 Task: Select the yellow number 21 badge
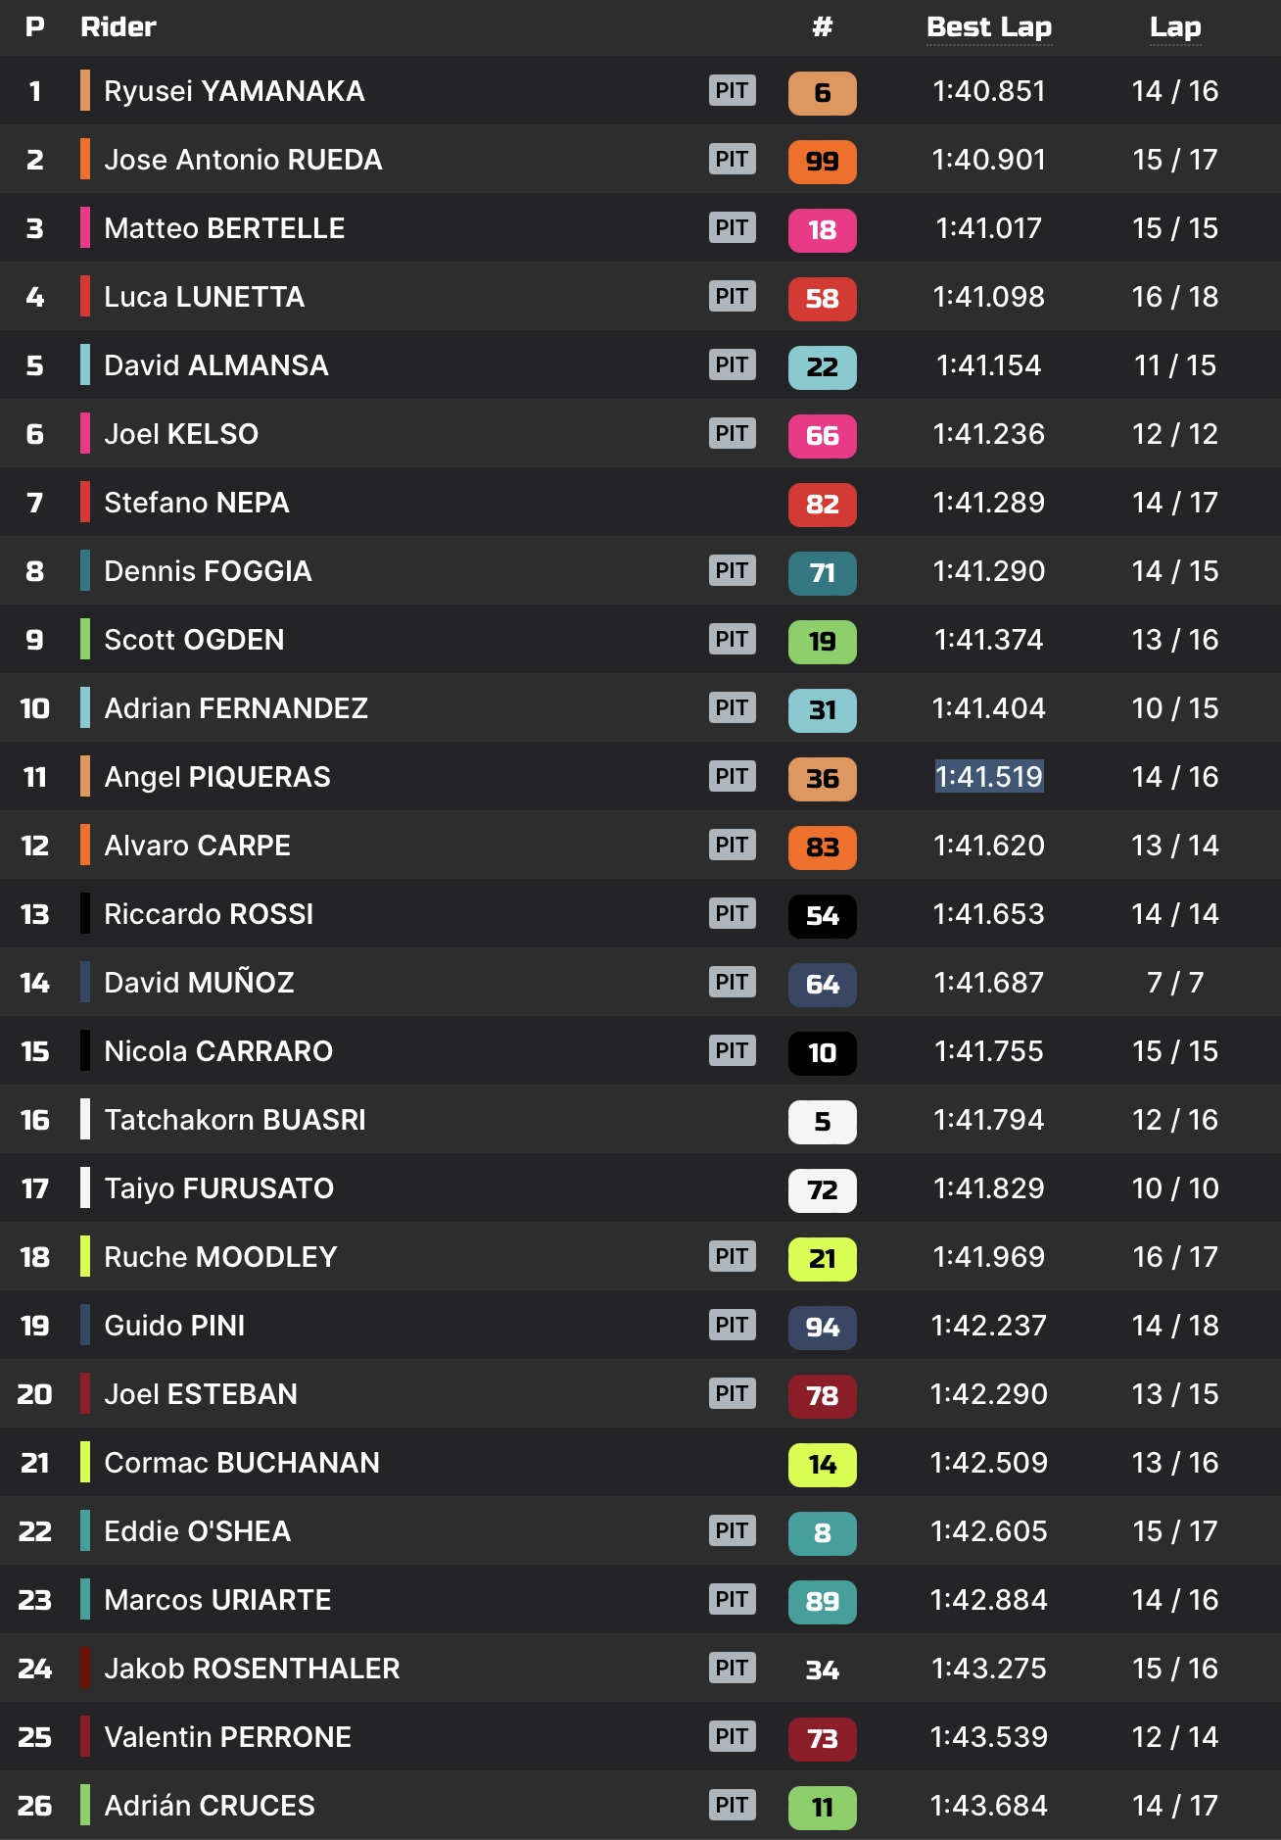coord(822,1258)
